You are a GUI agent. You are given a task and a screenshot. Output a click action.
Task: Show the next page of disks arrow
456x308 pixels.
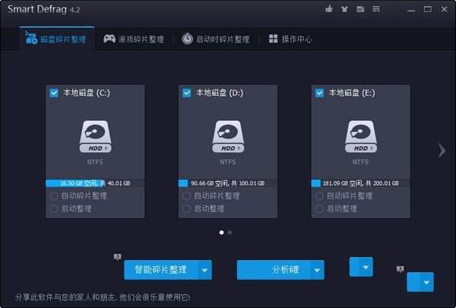click(442, 151)
